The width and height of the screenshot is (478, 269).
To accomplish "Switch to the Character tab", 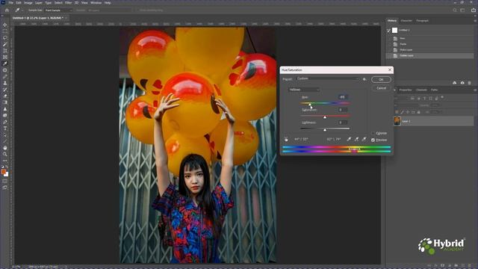I will 406,21.
